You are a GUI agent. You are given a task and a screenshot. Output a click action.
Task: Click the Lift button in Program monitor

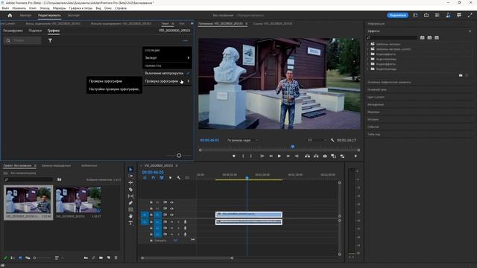[307, 156]
